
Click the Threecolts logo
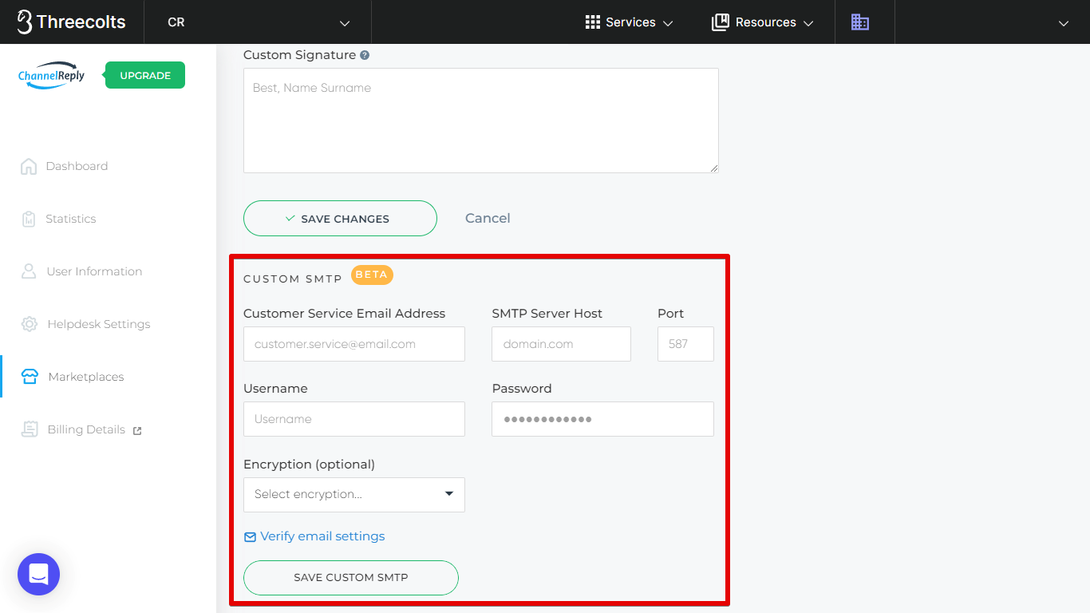72,22
